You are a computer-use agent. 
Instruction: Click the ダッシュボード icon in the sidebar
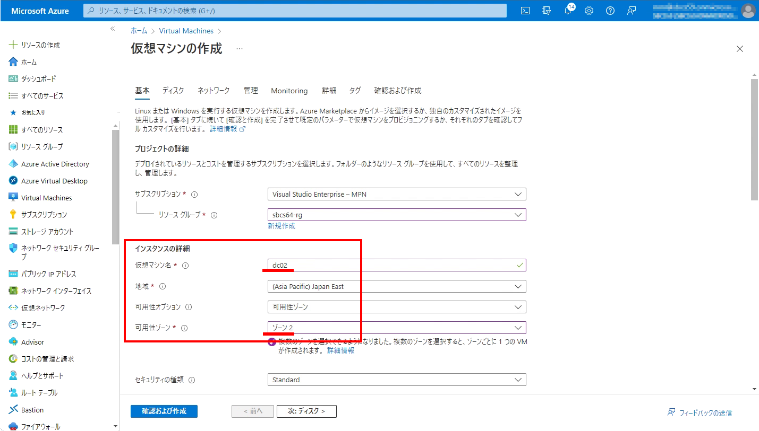coord(13,79)
